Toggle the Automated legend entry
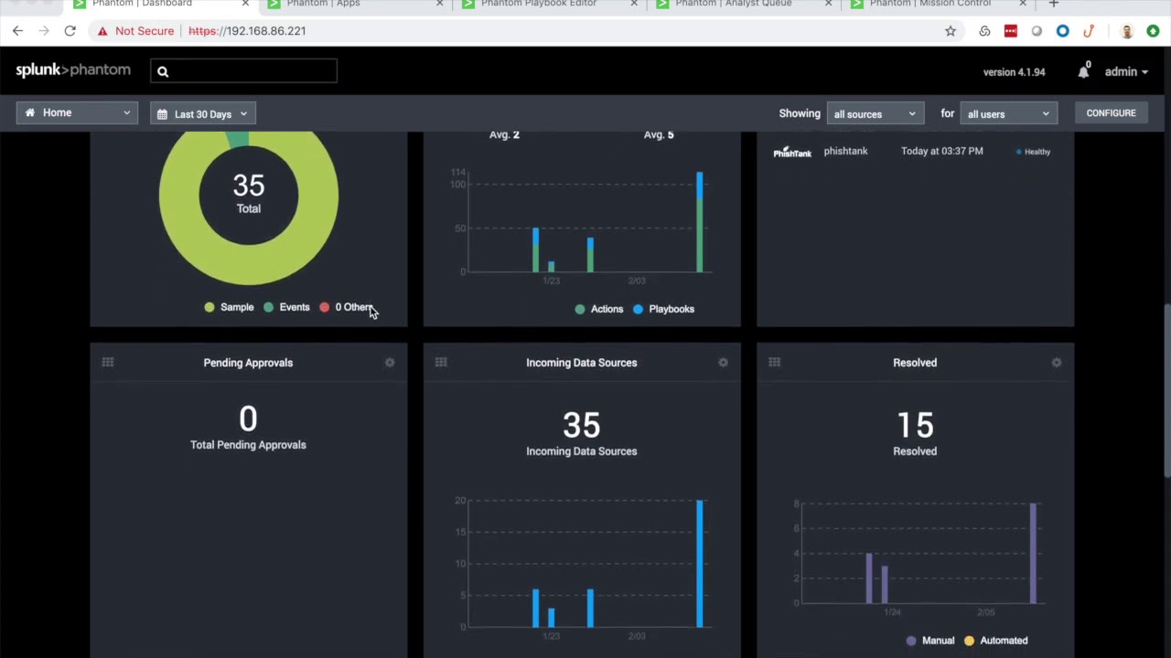The width and height of the screenshot is (1171, 658). click(996, 641)
